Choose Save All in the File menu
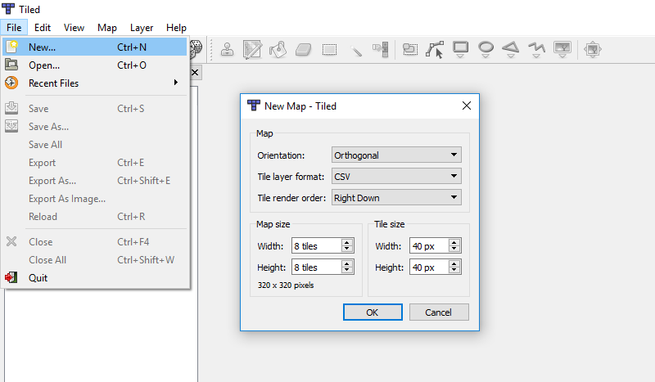The width and height of the screenshot is (655, 382). (95, 145)
